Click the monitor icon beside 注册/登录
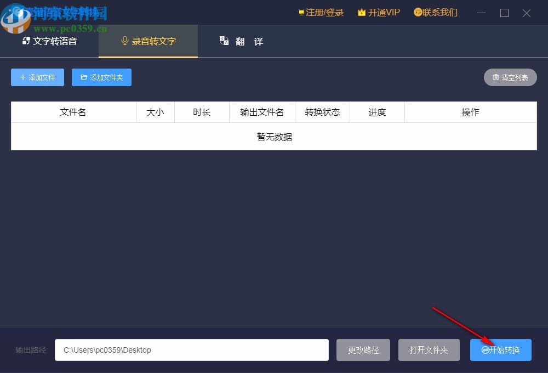Screen dimensions: 548x373 click(x=301, y=12)
